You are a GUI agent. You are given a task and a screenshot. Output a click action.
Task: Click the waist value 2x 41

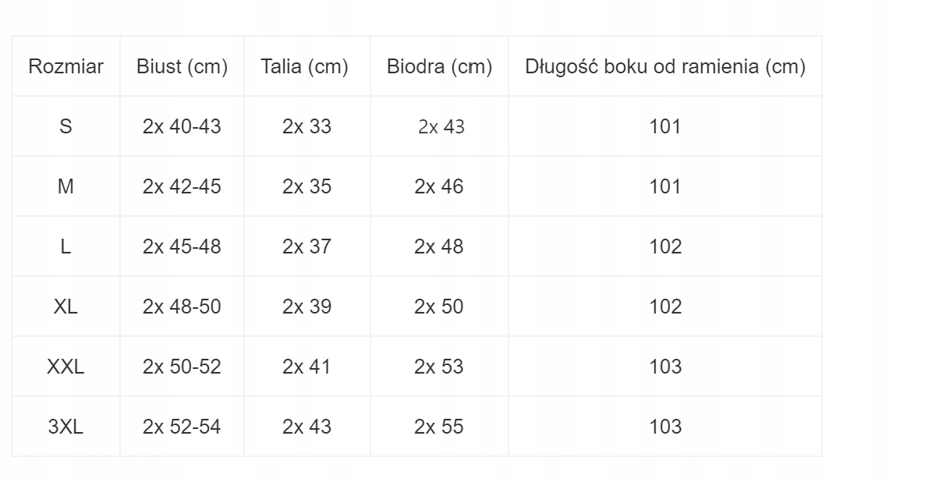point(307,367)
